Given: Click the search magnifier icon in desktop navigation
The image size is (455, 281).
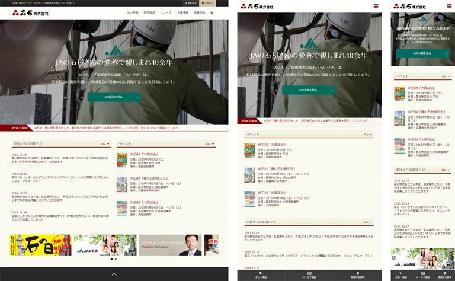Looking at the screenshot, I should click(212, 13).
